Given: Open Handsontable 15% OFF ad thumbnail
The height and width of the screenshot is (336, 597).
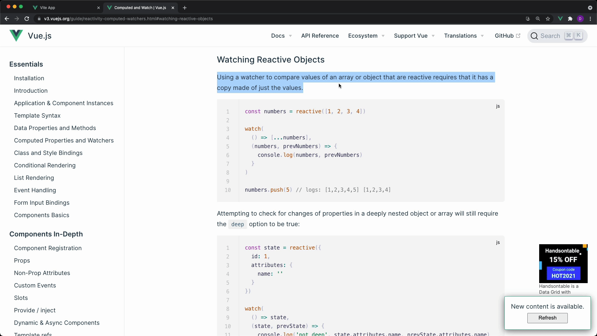Looking at the screenshot, I should 563,264.
